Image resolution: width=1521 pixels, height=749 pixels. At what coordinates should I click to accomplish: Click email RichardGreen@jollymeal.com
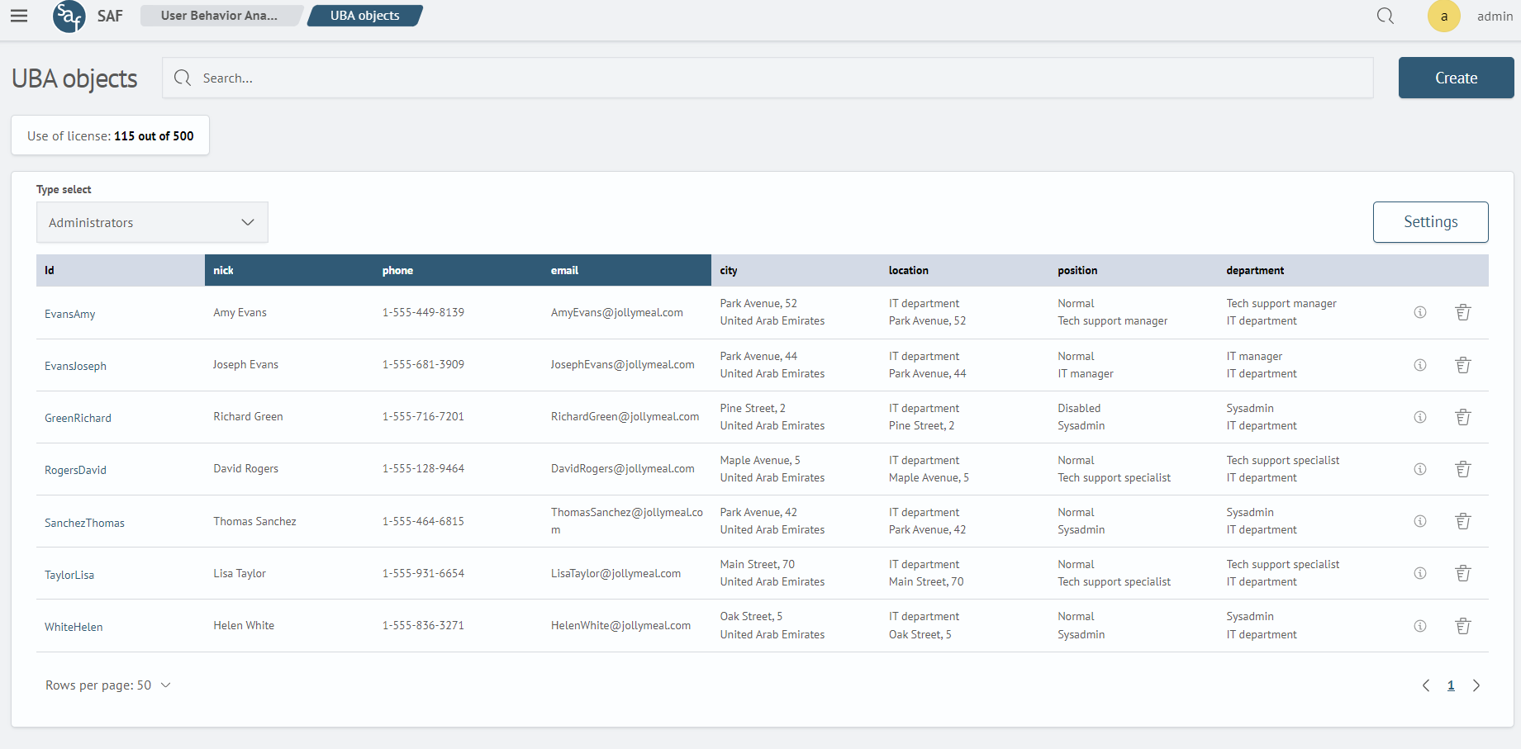[x=625, y=416]
